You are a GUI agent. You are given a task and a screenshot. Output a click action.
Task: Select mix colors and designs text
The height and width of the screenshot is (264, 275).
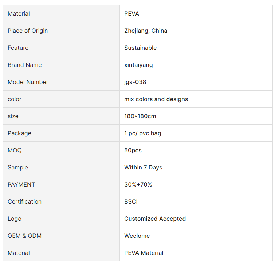tap(156, 99)
